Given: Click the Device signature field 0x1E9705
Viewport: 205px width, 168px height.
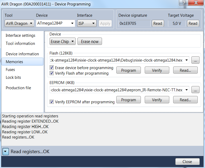Looking at the screenshot, I should [134, 23].
